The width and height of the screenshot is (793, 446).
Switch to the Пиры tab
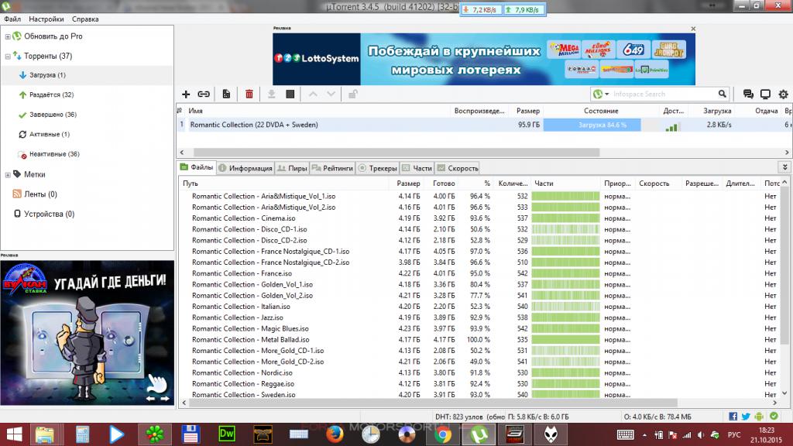pos(293,168)
